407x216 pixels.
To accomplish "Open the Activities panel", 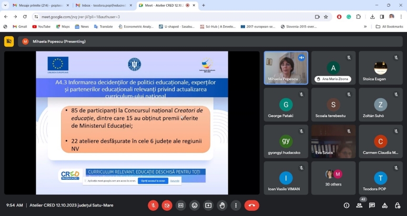I will pos(385,206).
